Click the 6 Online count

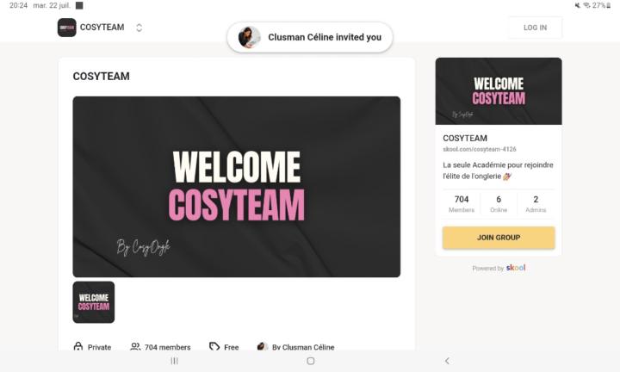click(x=499, y=203)
